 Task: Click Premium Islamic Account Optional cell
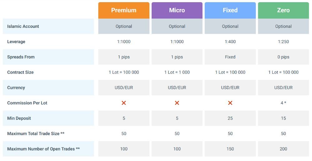coord(124,26)
